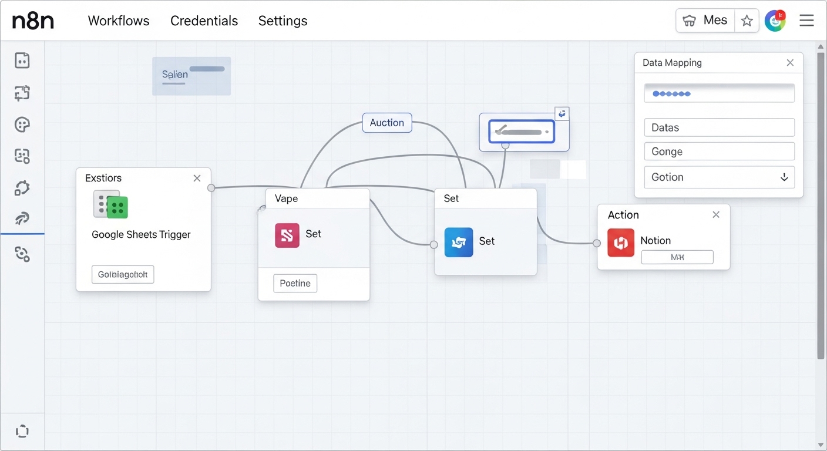
Task: Click the Datas input field
Action: tap(719, 127)
